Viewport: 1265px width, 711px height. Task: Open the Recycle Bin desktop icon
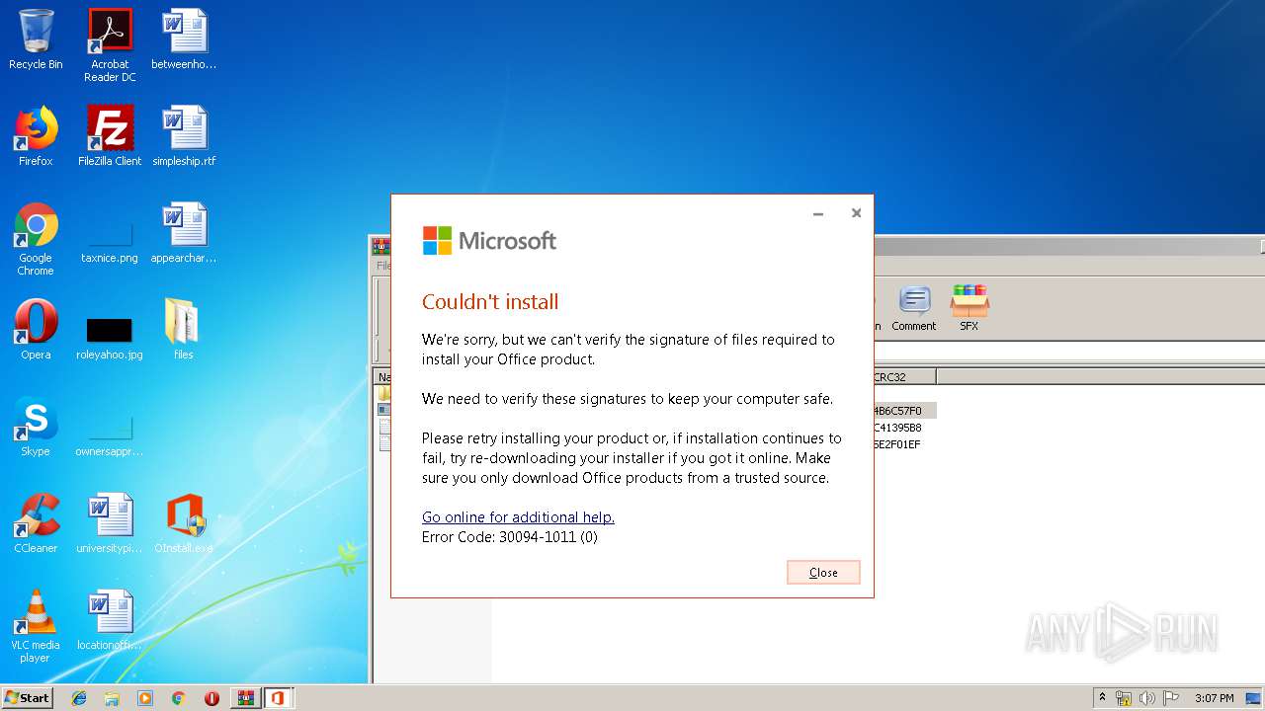tap(36, 39)
